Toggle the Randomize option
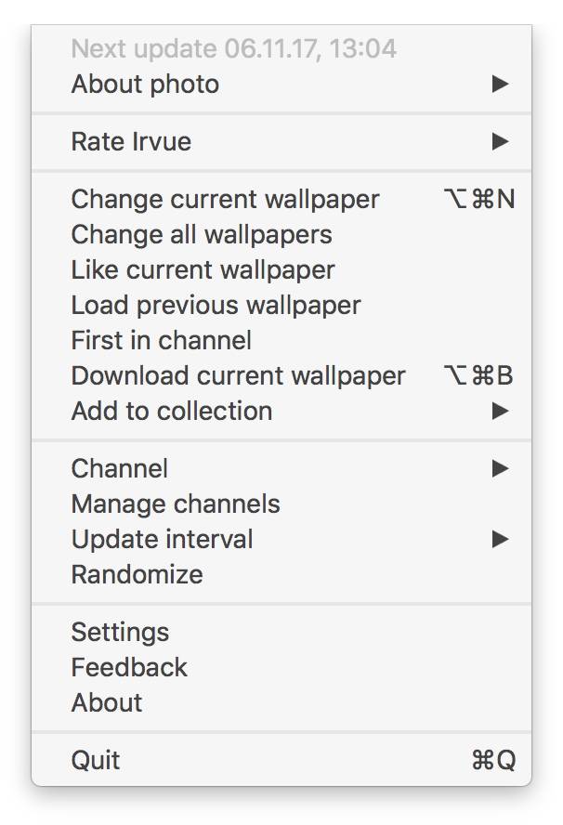The height and width of the screenshot is (825, 563). click(137, 575)
